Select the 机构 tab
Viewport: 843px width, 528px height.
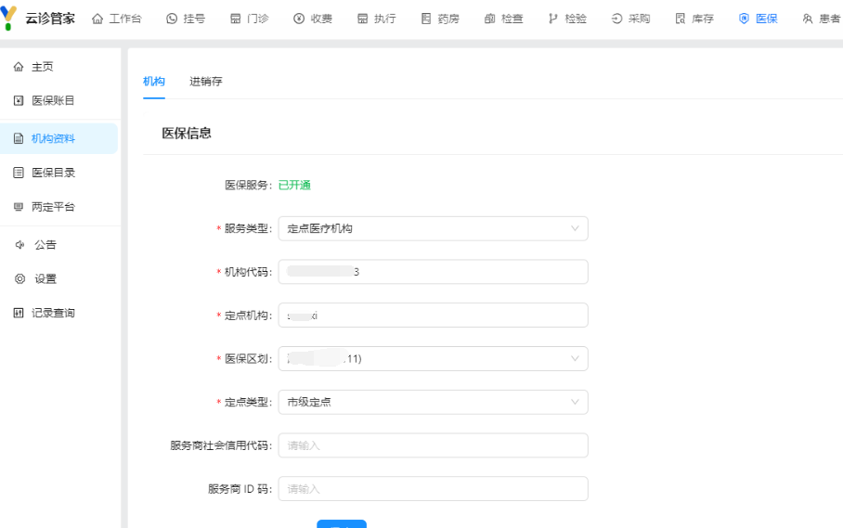pos(154,82)
